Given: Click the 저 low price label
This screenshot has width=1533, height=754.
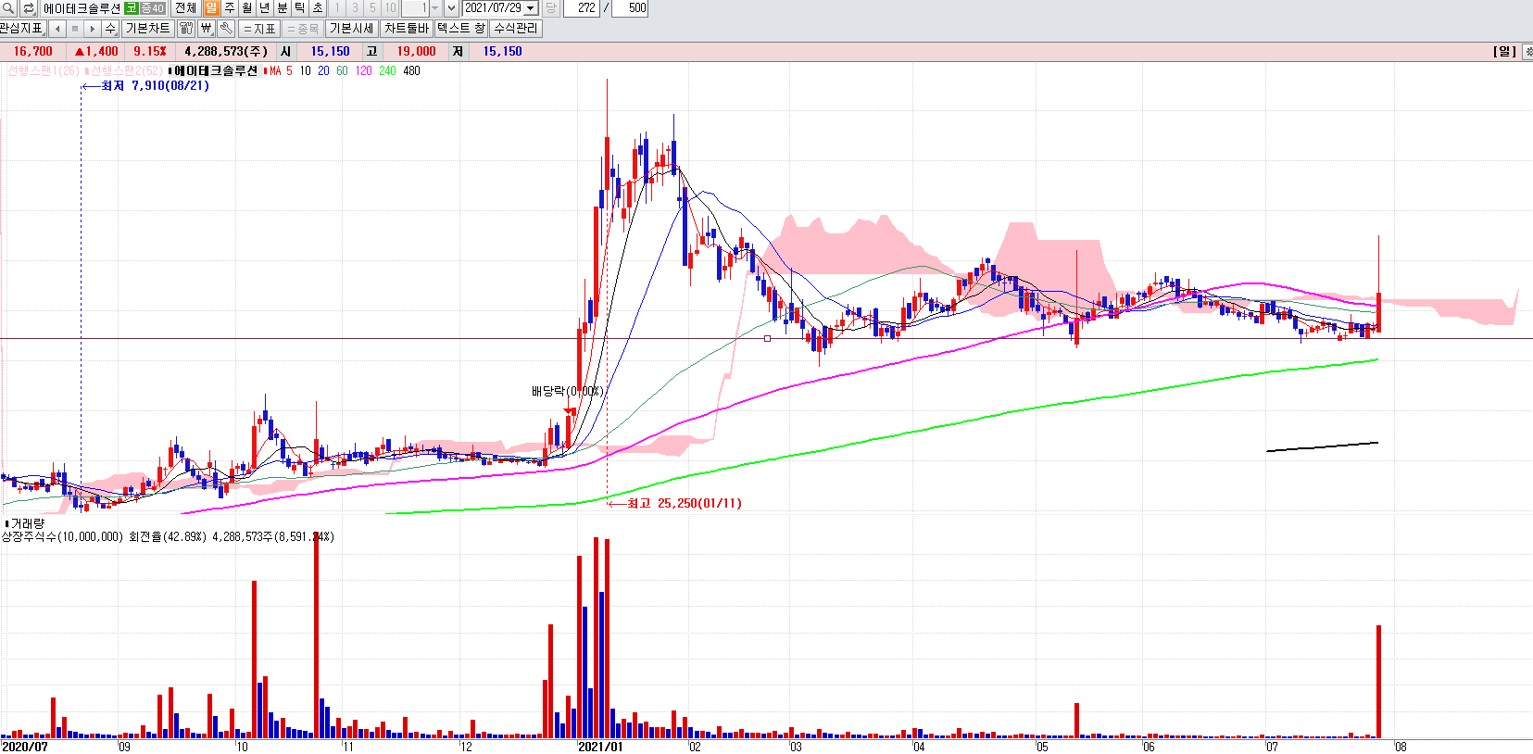Looking at the screenshot, I should [x=458, y=52].
